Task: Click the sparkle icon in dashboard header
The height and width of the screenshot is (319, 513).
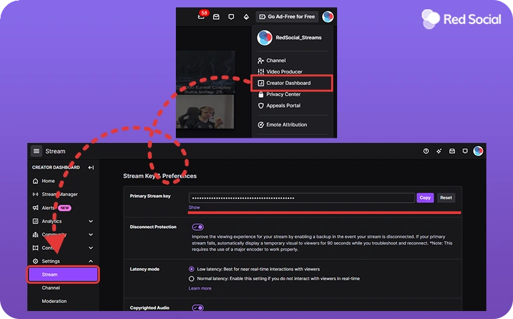Action: 439,151
